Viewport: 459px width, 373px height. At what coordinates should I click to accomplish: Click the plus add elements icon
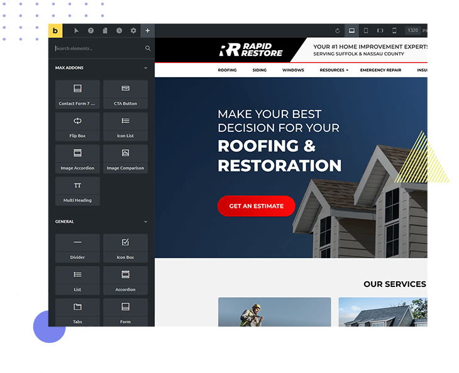[x=148, y=31]
